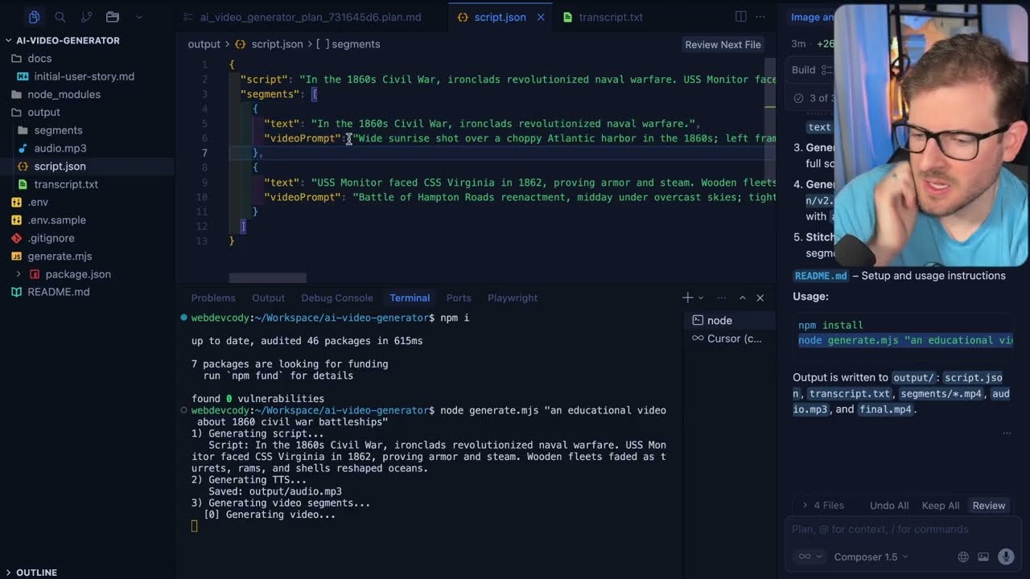The width and height of the screenshot is (1030, 579).
Task: Click the Review button in chat
Action: coord(988,505)
